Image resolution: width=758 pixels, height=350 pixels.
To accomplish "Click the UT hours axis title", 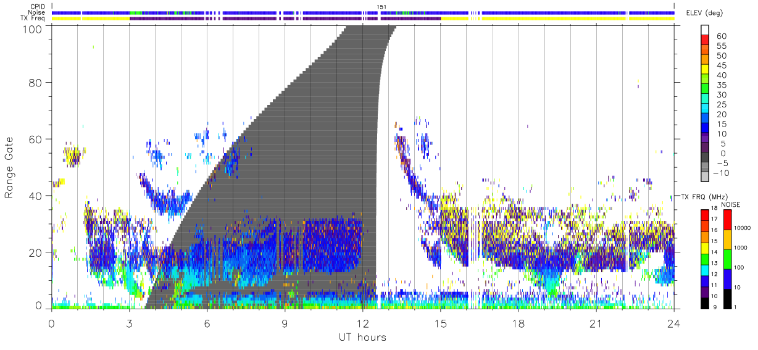I will coord(362,337).
